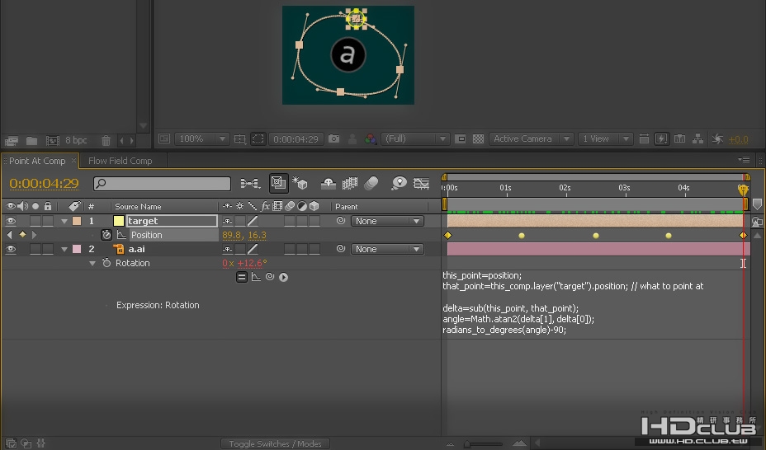Image resolution: width=766 pixels, height=450 pixels.
Task: Hide the target layer with the eye
Action: pos(10,222)
